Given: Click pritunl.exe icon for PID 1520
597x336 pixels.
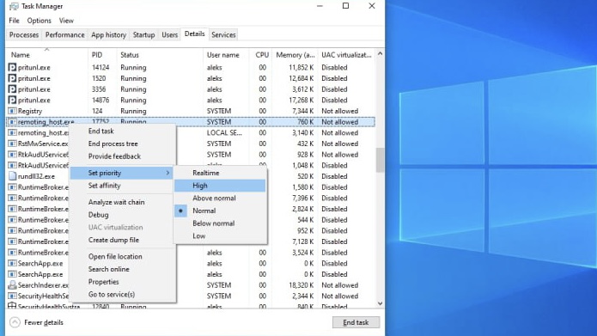Looking at the screenshot, I should [x=12, y=78].
